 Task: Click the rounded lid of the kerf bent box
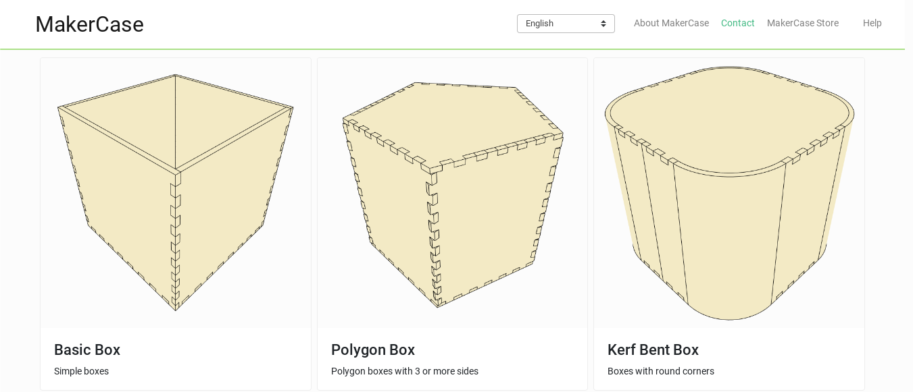(729, 118)
